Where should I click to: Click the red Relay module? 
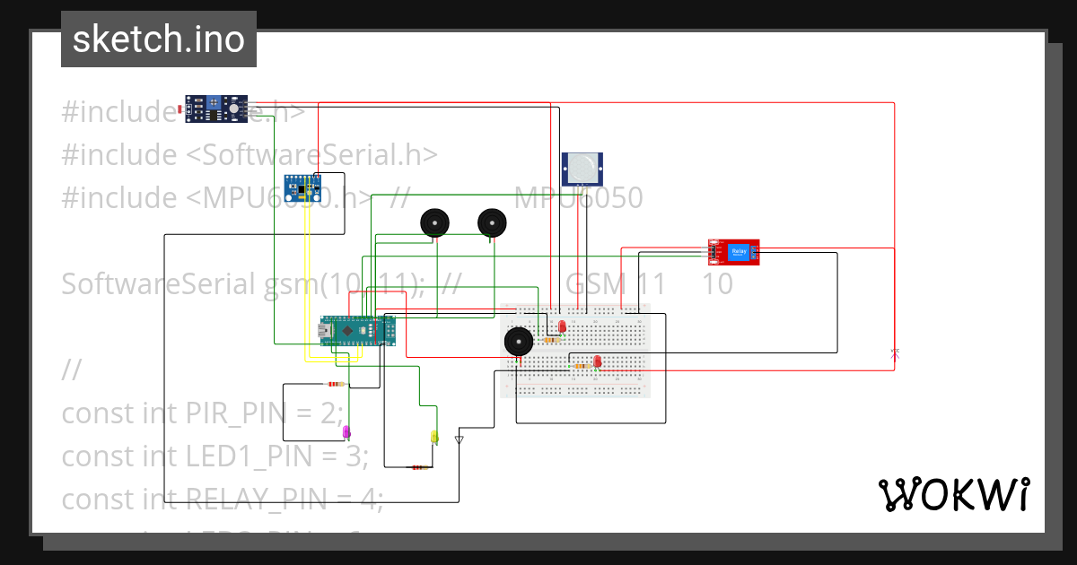click(x=735, y=252)
